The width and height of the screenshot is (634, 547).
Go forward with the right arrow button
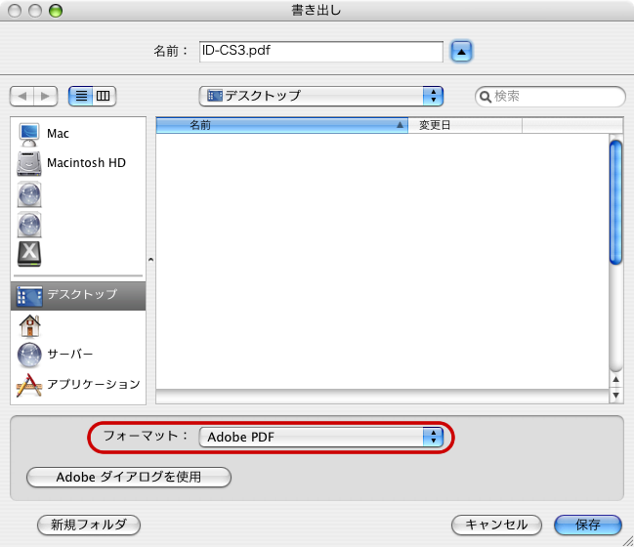pos(46,97)
